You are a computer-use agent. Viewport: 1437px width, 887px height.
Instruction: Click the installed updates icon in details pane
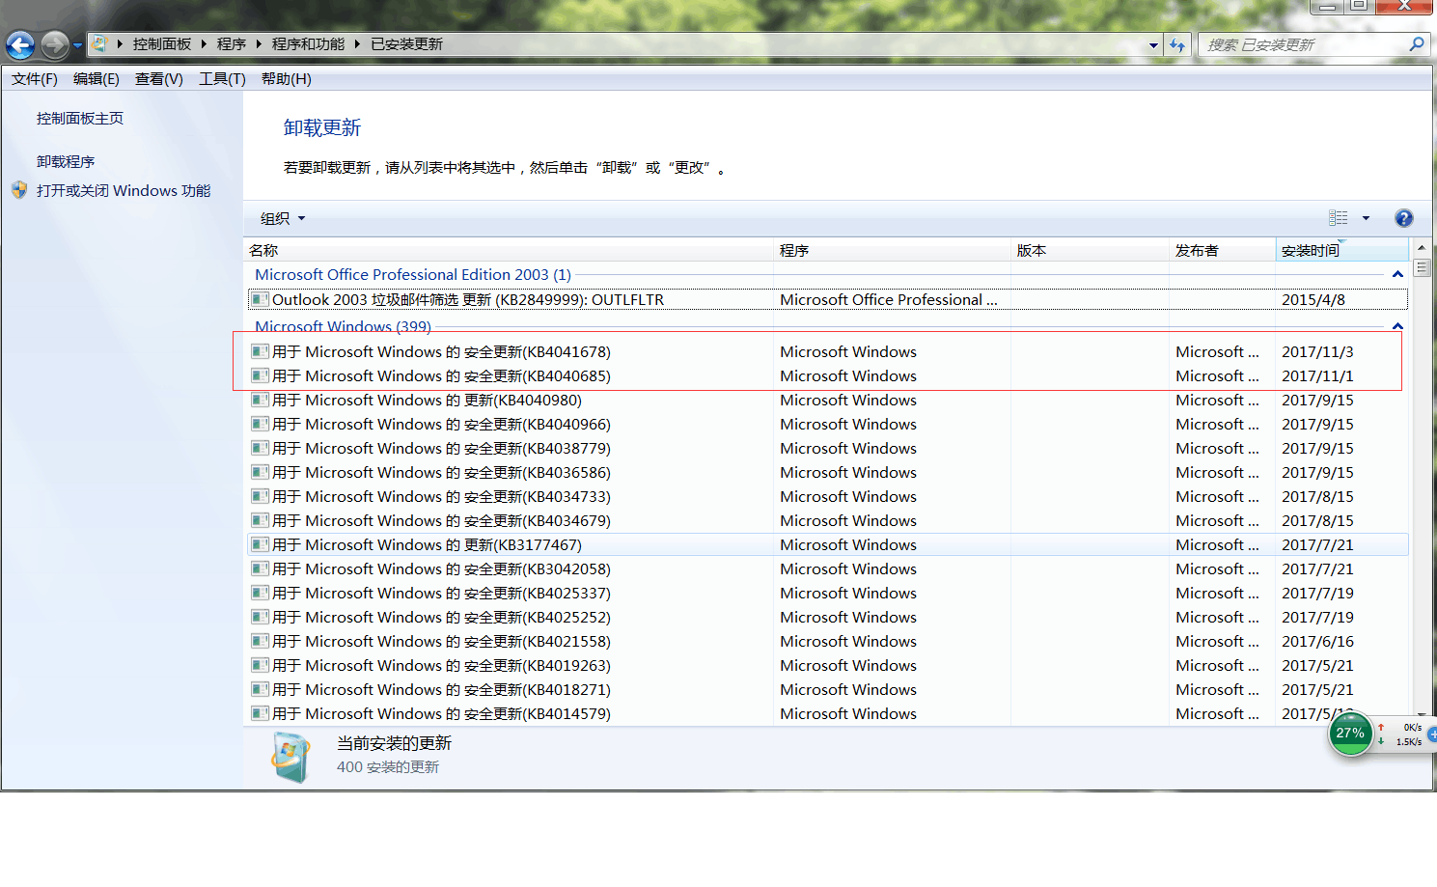[290, 757]
